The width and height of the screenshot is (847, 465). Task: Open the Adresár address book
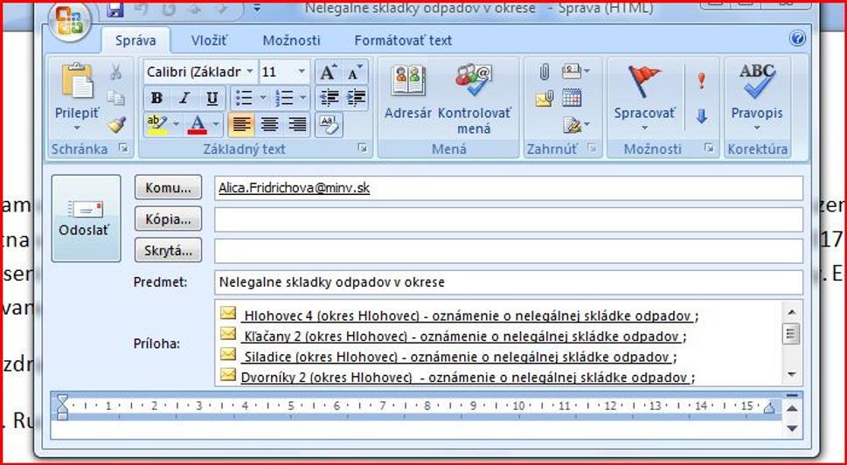pos(408,92)
